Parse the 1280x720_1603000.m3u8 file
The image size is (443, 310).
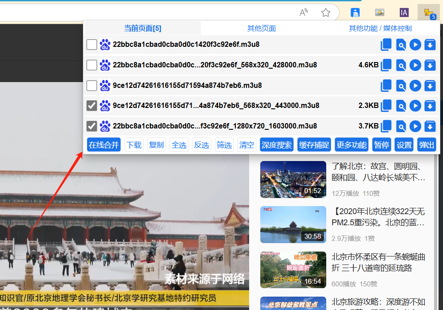[x=401, y=126]
